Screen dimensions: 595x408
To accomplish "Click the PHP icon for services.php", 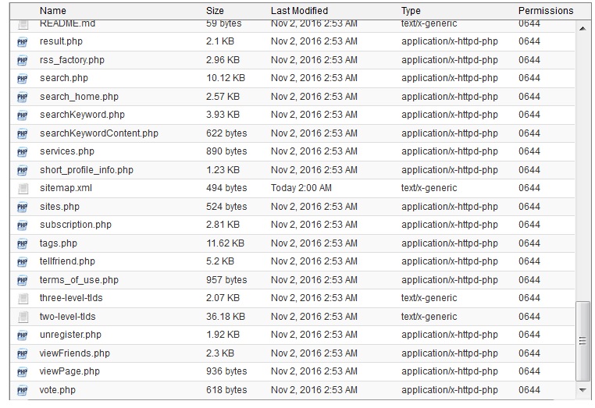I will [x=22, y=151].
